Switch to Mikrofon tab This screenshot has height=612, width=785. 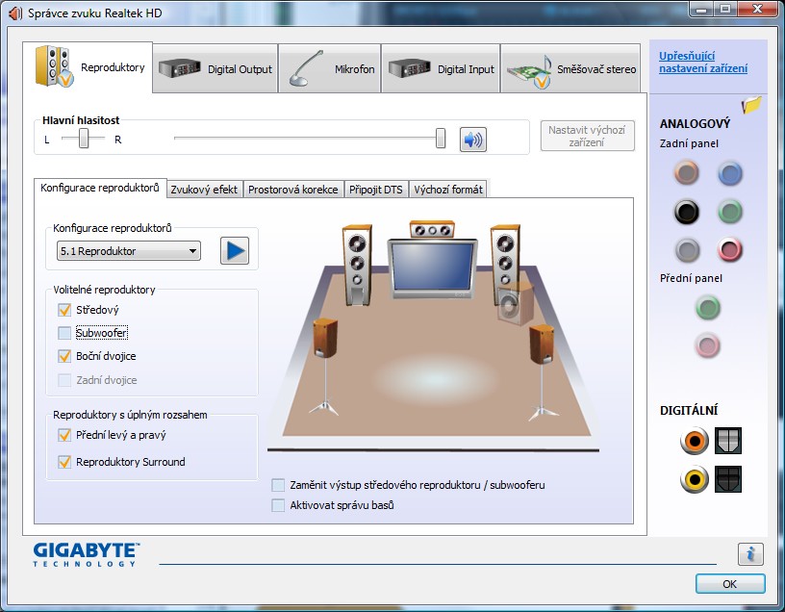[x=329, y=68]
